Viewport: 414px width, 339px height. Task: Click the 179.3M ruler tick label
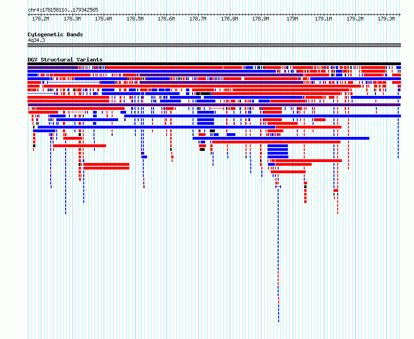point(386,19)
